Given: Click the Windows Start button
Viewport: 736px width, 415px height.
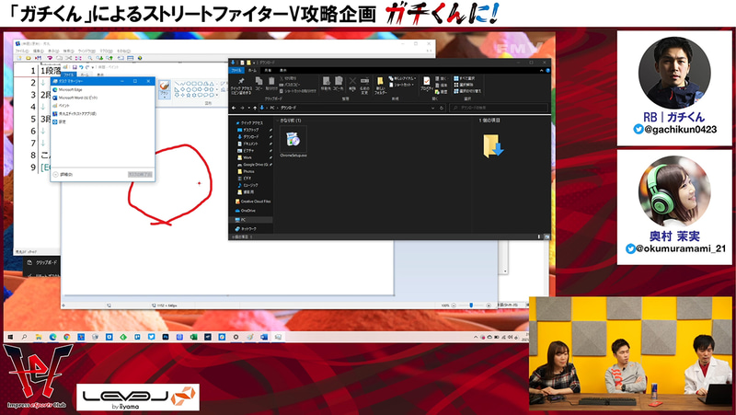Looking at the screenshot, I should click(x=10, y=337).
